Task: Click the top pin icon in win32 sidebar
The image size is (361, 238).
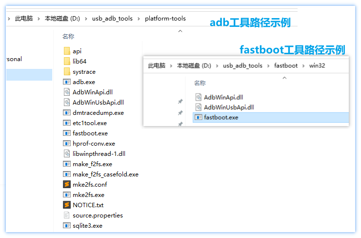Action: tap(180, 102)
